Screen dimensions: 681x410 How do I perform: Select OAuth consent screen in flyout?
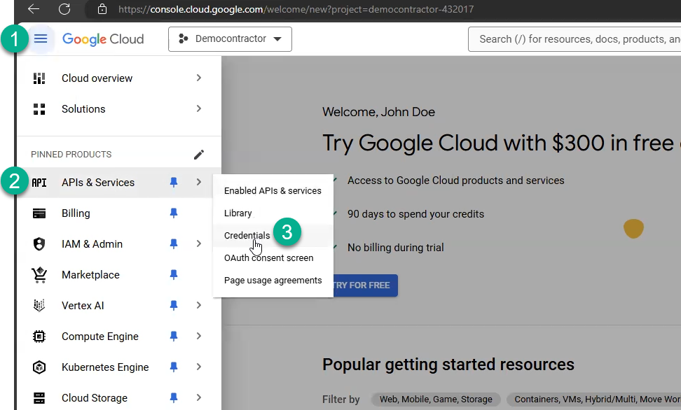tap(273, 257)
